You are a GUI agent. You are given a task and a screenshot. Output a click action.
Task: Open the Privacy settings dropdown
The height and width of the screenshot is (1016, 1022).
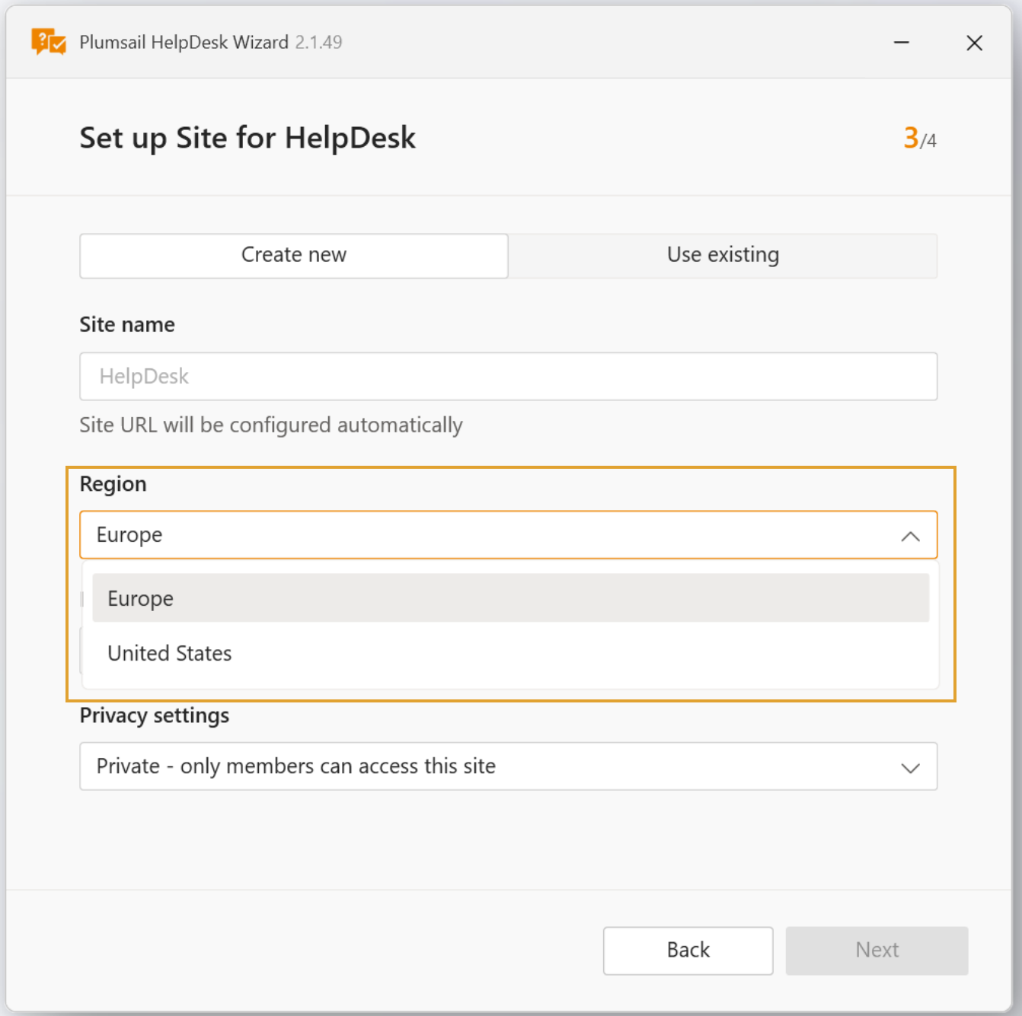point(509,766)
